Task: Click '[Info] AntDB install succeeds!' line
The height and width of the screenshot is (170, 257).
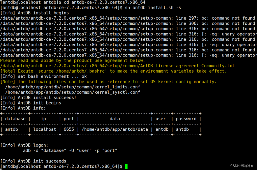Action: pos(38,98)
